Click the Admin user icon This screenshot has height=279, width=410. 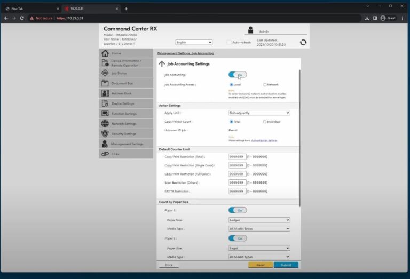[x=250, y=30]
